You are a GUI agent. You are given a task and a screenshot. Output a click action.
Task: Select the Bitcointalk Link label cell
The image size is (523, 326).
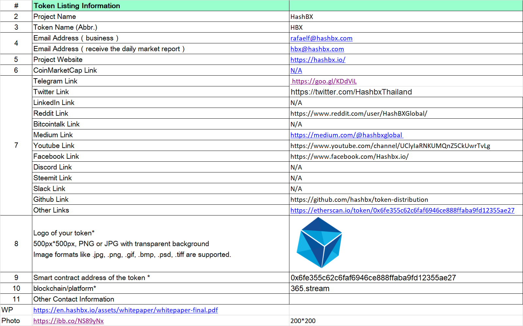[161, 124]
